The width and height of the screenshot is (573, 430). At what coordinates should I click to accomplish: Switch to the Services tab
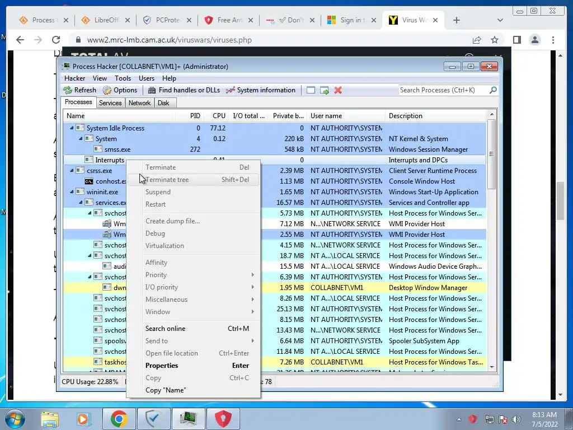110,103
